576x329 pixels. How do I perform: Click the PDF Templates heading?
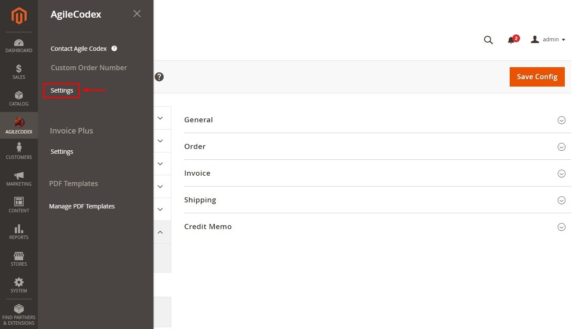[74, 183]
